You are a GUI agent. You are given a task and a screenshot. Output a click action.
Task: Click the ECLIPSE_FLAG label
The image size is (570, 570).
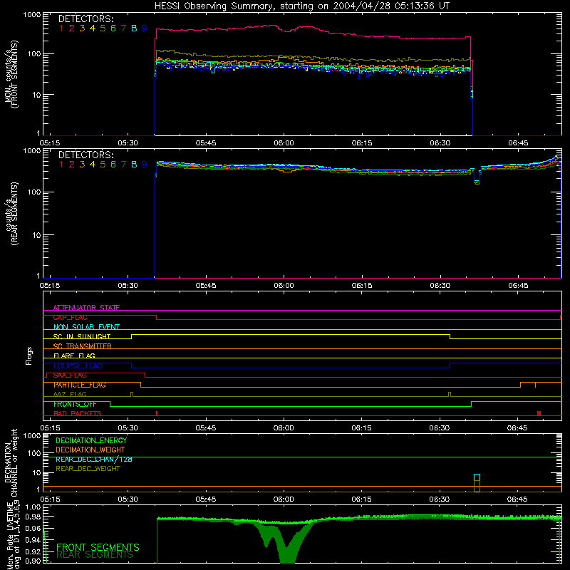78,366
